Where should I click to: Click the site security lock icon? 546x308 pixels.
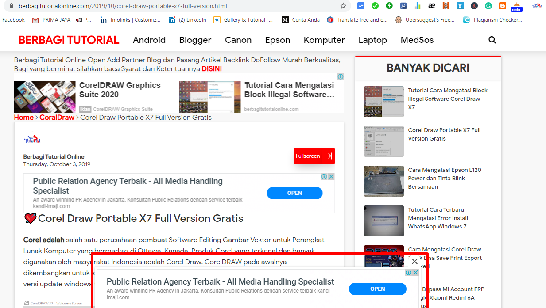11,6
